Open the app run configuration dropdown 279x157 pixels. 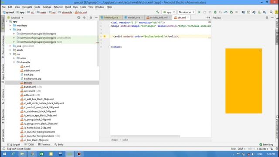click(x=169, y=12)
